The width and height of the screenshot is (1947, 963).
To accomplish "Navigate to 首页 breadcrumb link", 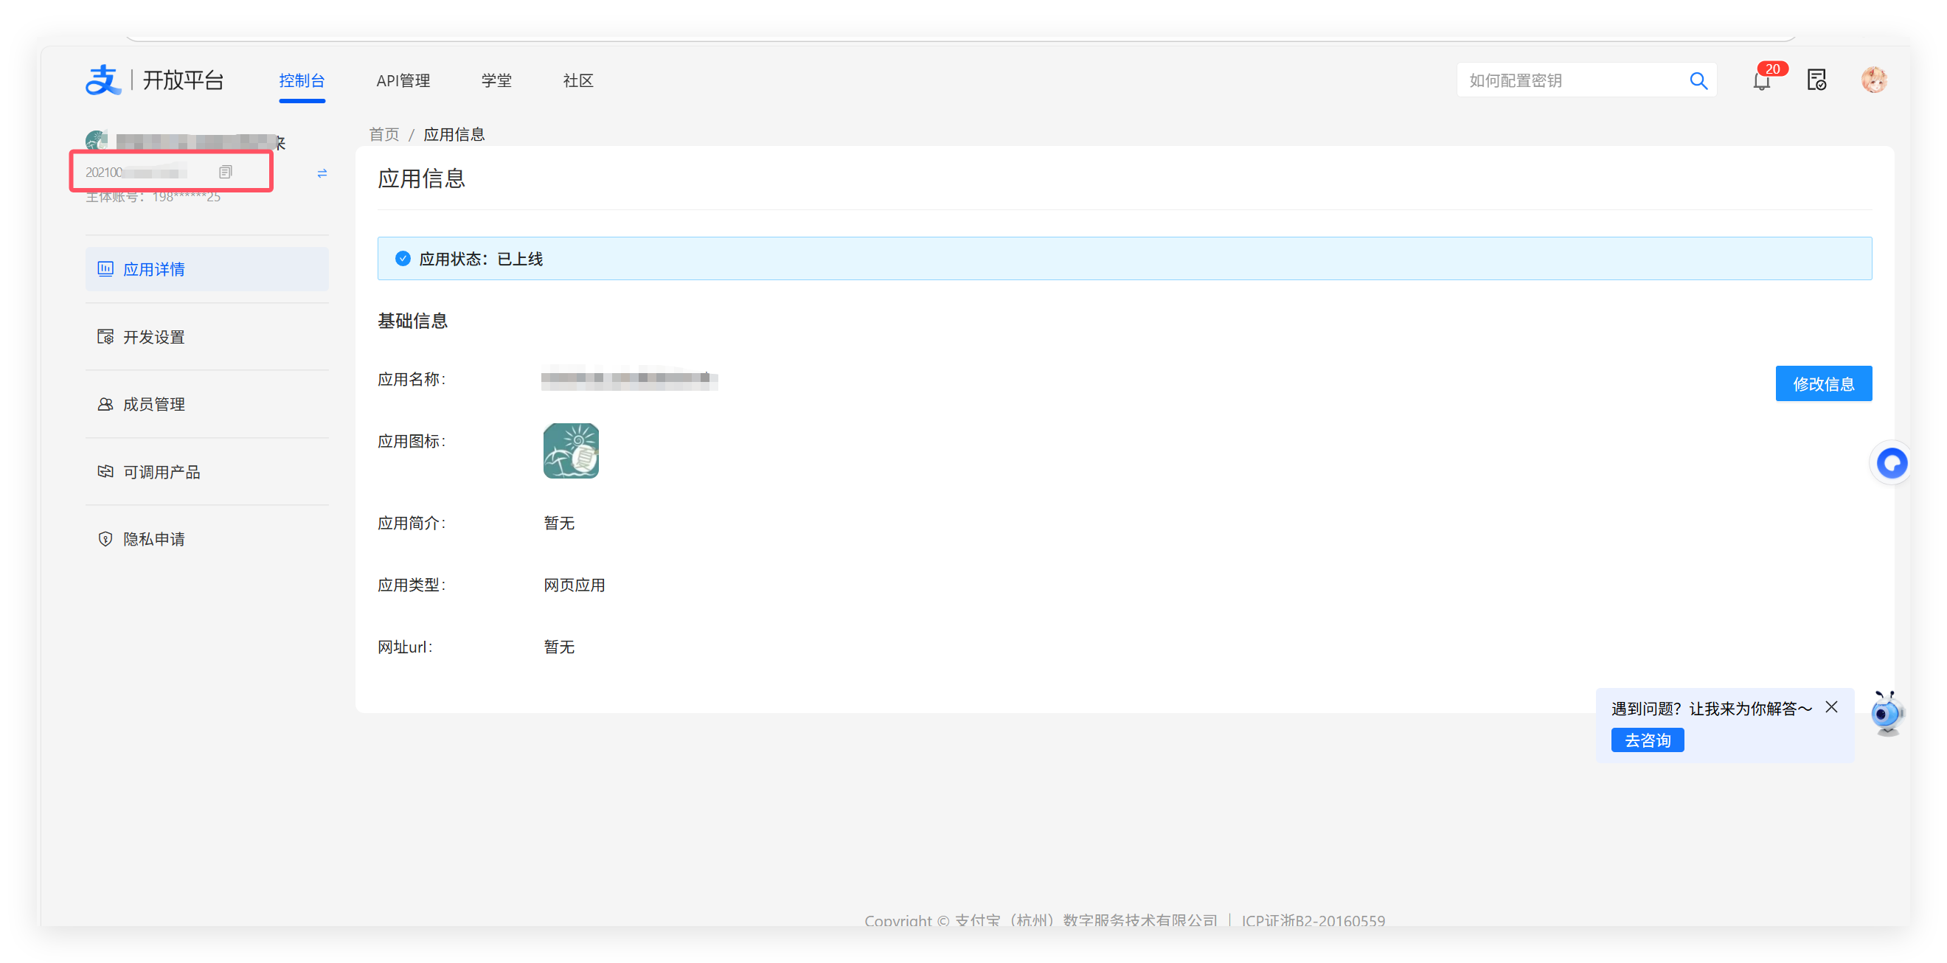I will [x=384, y=134].
